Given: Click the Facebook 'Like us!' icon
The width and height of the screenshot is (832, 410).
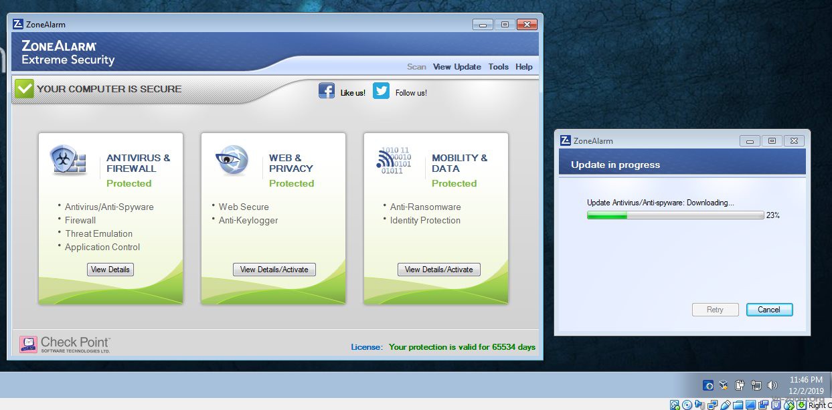Looking at the screenshot, I should pos(327,91).
